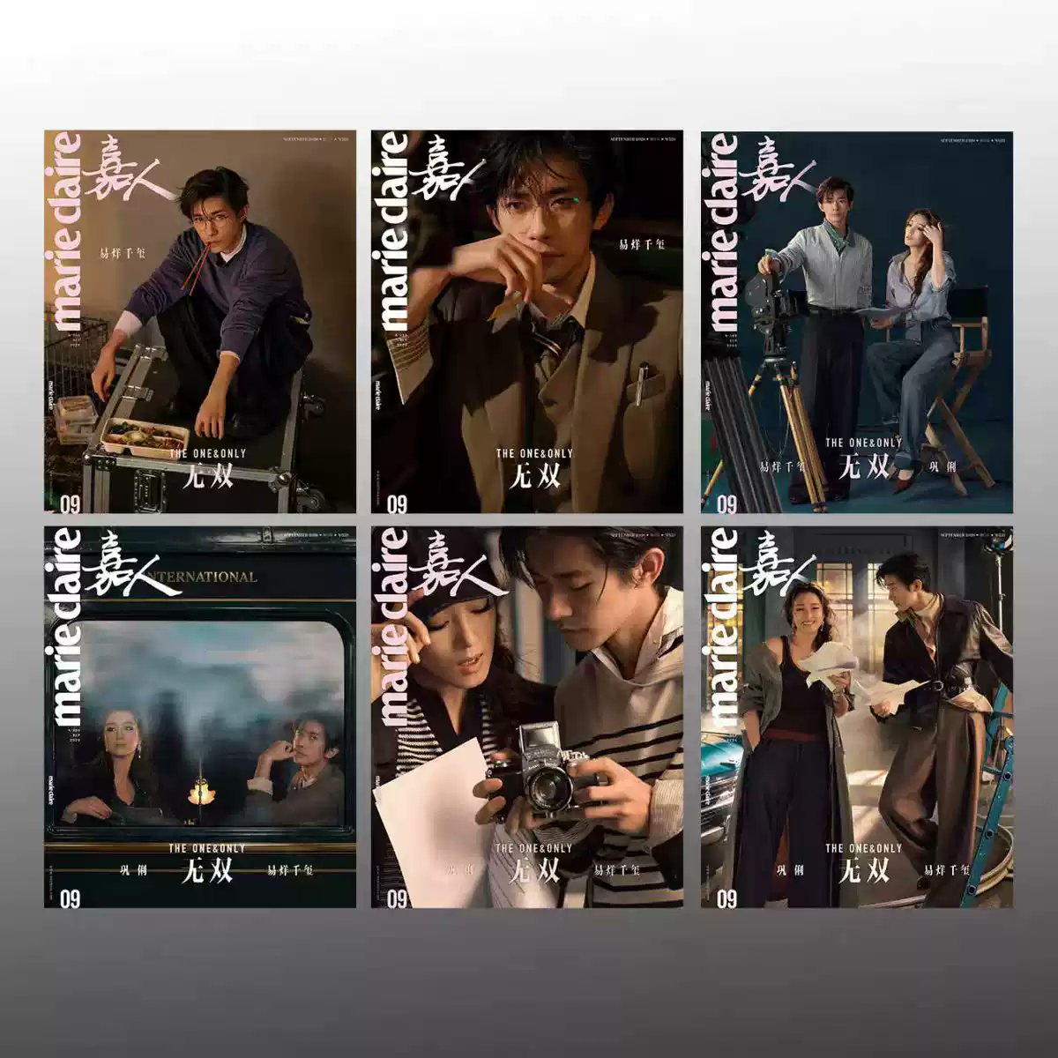
Task: Click the "09" issue number on beige suit cover
Action: pos(397,503)
